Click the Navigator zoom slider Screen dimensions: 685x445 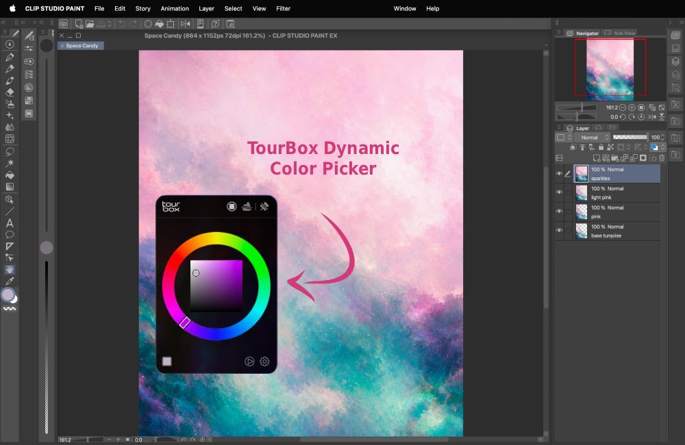pyautogui.click(x=576, y=107)
